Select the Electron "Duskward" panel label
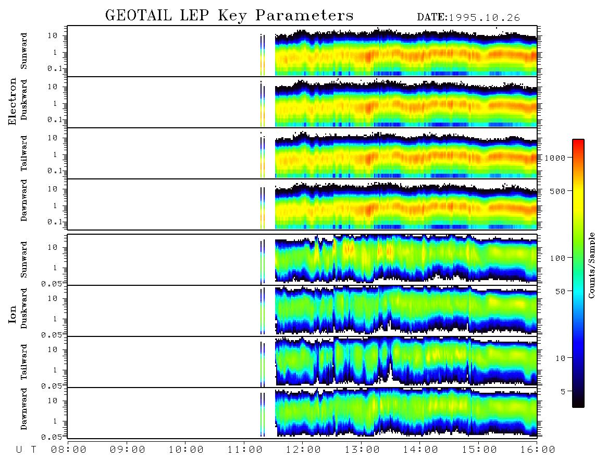Image resolution: width=595 pixels, height=459 pixels. tap(24, 100)
